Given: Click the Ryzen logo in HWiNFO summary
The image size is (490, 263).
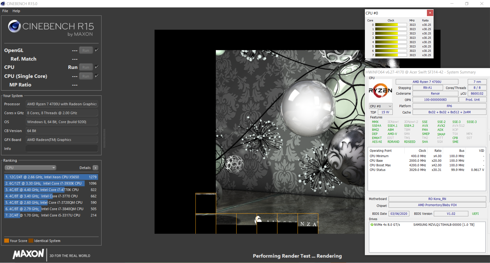Looking at the screenshot, I should [380, 90].
